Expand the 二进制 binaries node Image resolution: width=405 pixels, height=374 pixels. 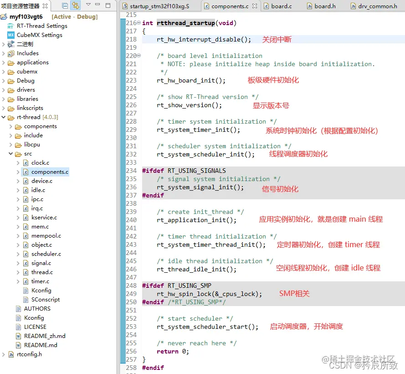point(3,44)
